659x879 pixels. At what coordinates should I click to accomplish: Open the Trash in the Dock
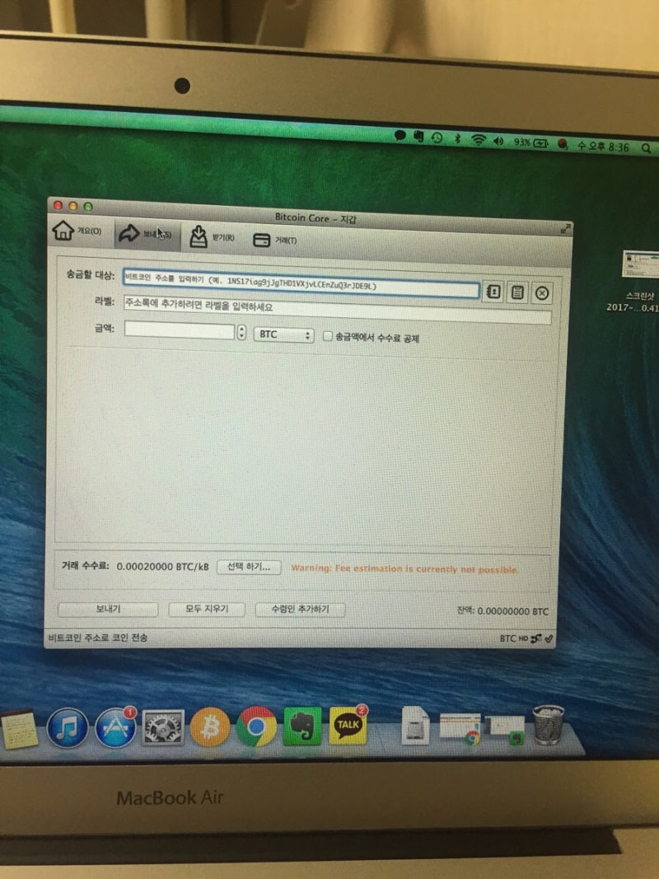pyautogui.click(x=548, y=725)
